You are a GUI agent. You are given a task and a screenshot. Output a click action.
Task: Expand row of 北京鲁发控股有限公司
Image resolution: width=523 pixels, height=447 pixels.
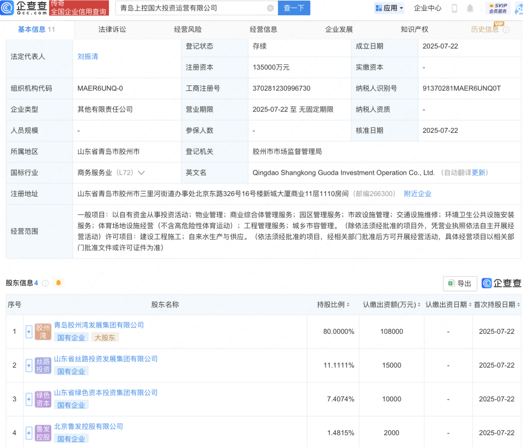coord(29,433)
